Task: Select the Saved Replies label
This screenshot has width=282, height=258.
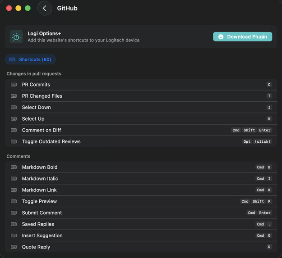Action: tap(38, 224)
